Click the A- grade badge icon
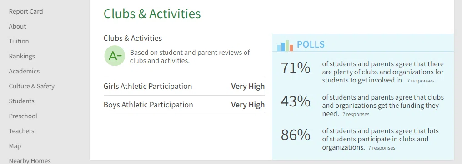Viewport: 462px width, 164px height. tap(115, 56)
